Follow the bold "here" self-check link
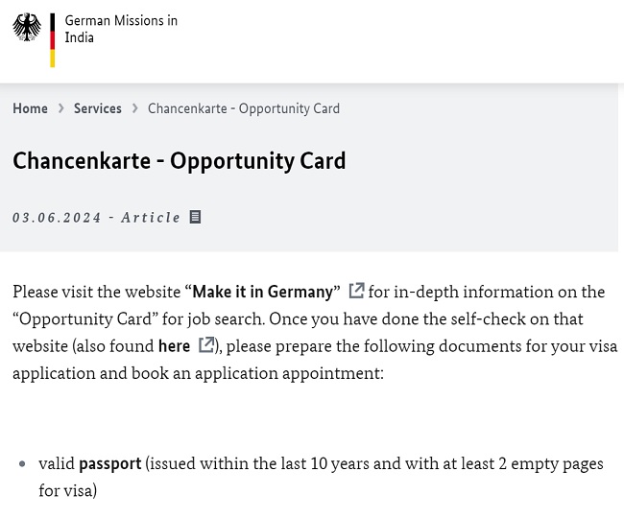Screen dimensions: 624x518 tap(174, 345)
